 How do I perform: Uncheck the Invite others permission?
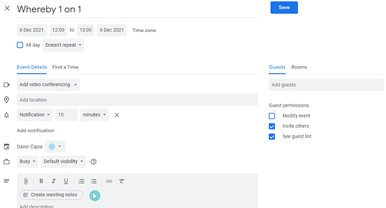click(x=272, y=126)
